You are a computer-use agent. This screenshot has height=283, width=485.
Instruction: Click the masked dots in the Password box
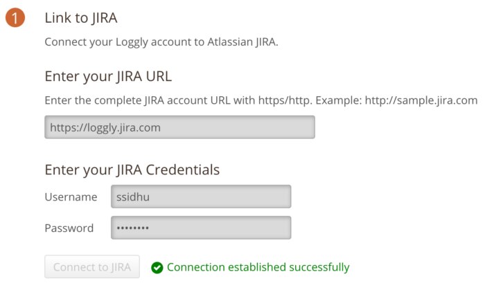click(132, 228)
